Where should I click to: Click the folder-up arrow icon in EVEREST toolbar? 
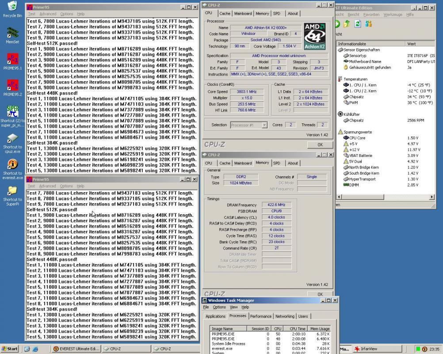pos(347,24)
